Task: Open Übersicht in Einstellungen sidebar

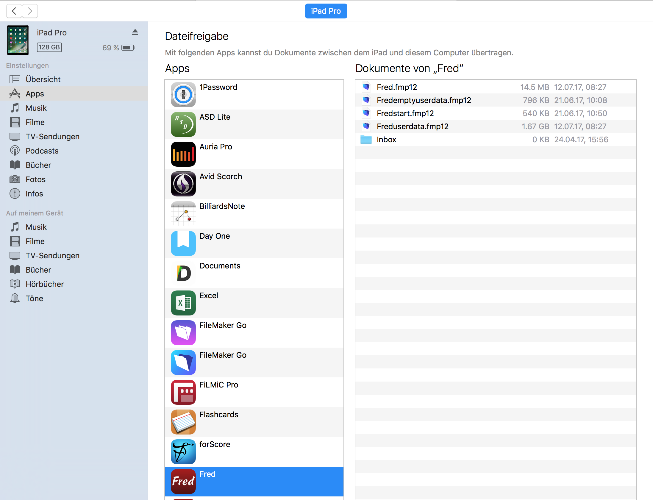Action: pyautogui.click(x=43, y=79)
